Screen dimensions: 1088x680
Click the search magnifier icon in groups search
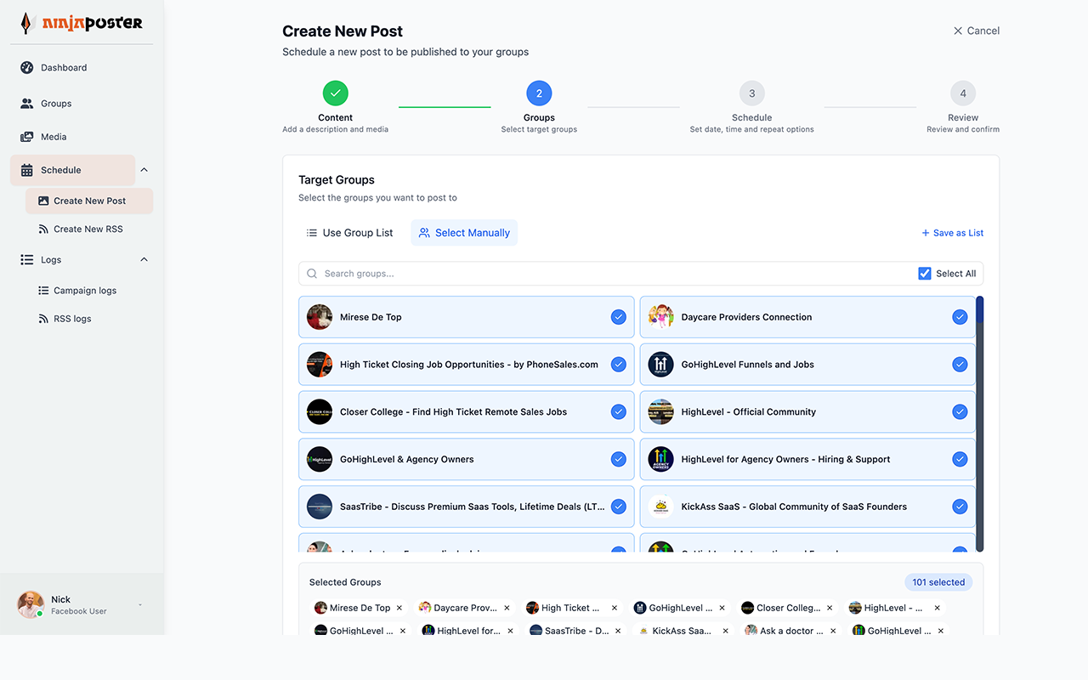(313, 273)
